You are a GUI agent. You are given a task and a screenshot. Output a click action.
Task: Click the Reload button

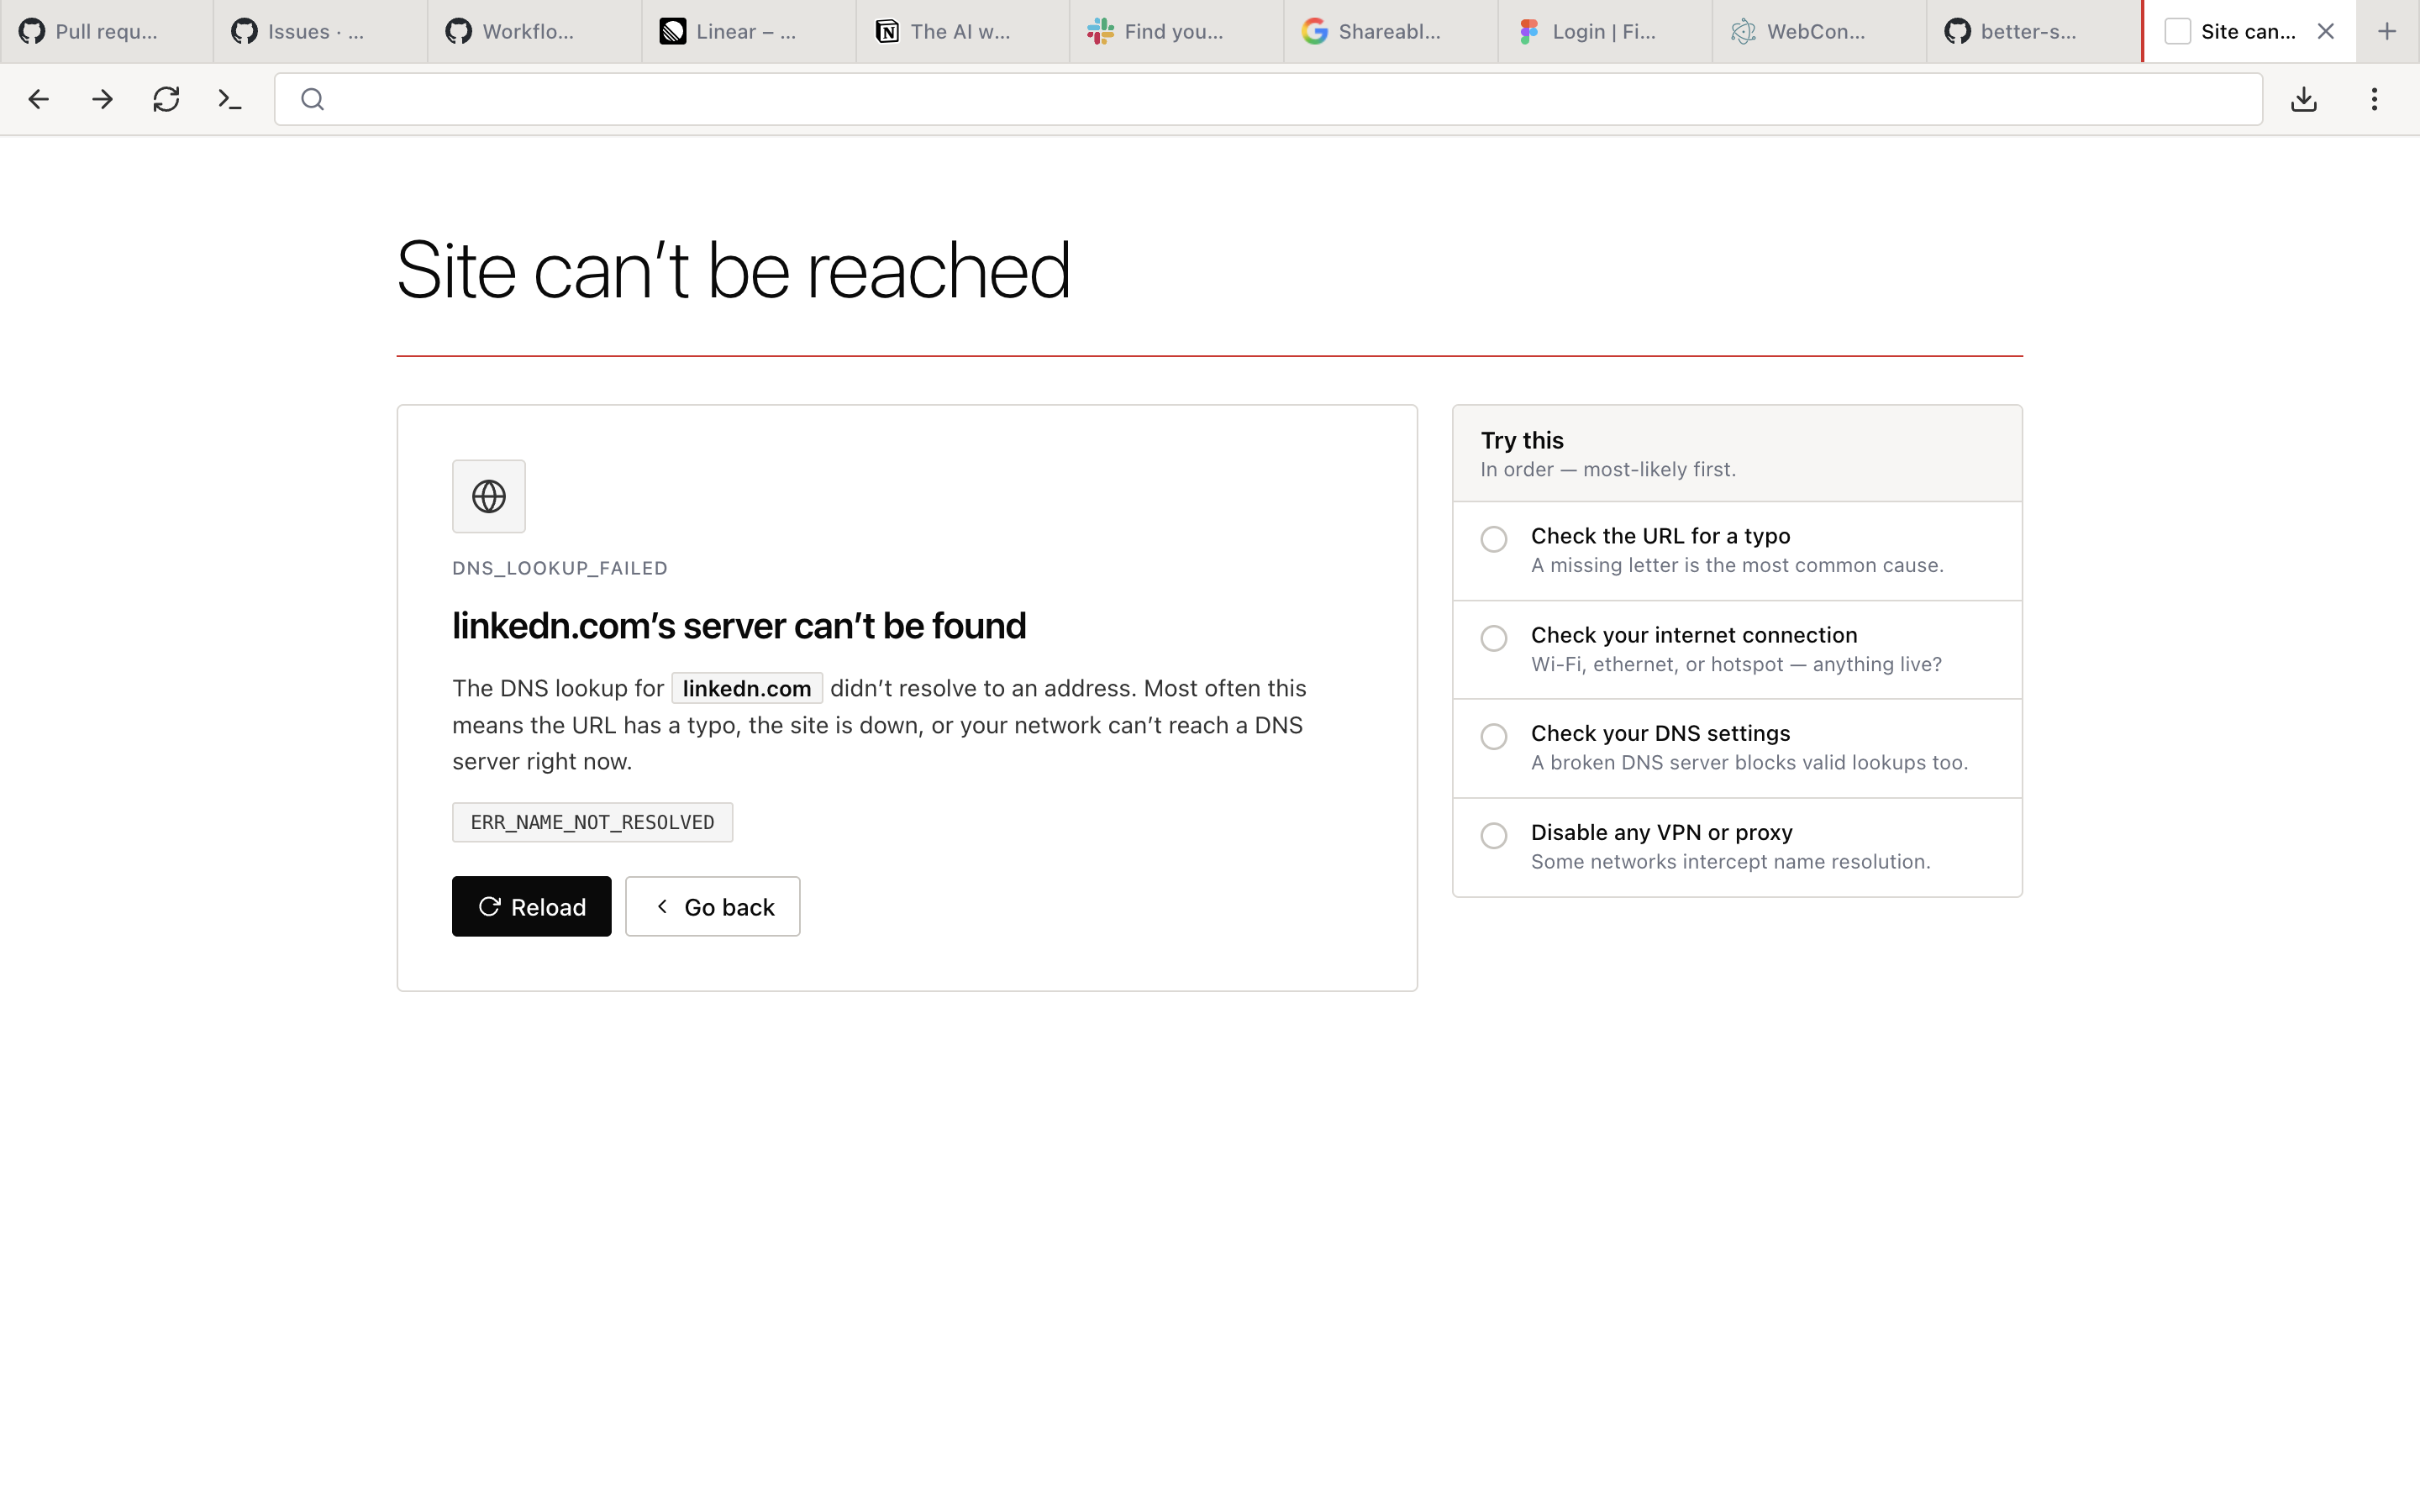point(531,906)
